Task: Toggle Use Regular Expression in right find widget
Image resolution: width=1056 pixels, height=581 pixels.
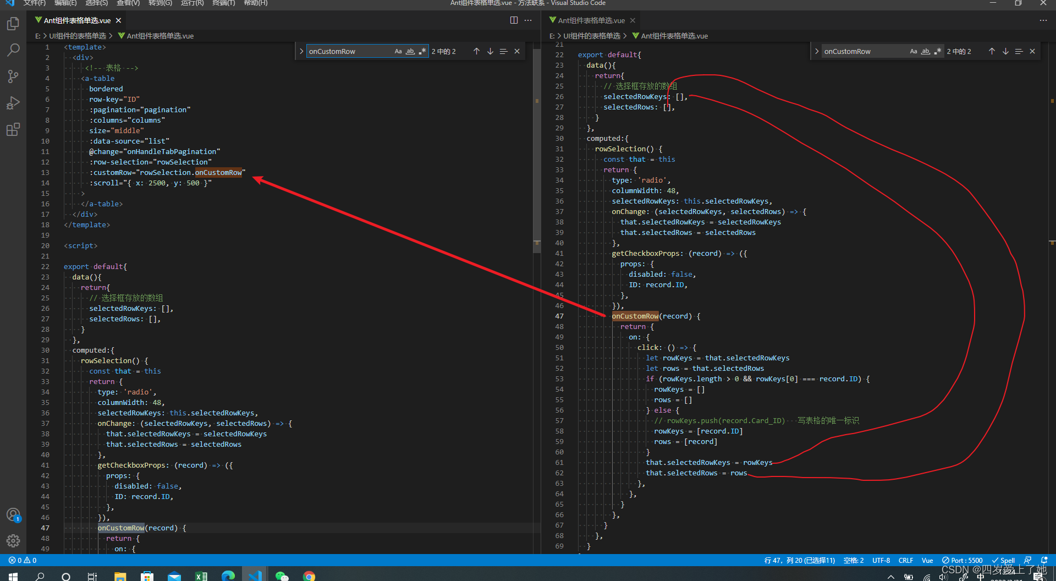Action: click(938, 51)
